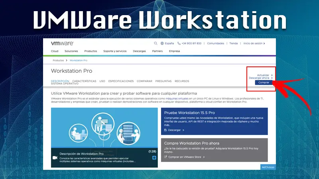Open Comunidades link
Screen dimensions: 319x179
(x=215, y=43)
